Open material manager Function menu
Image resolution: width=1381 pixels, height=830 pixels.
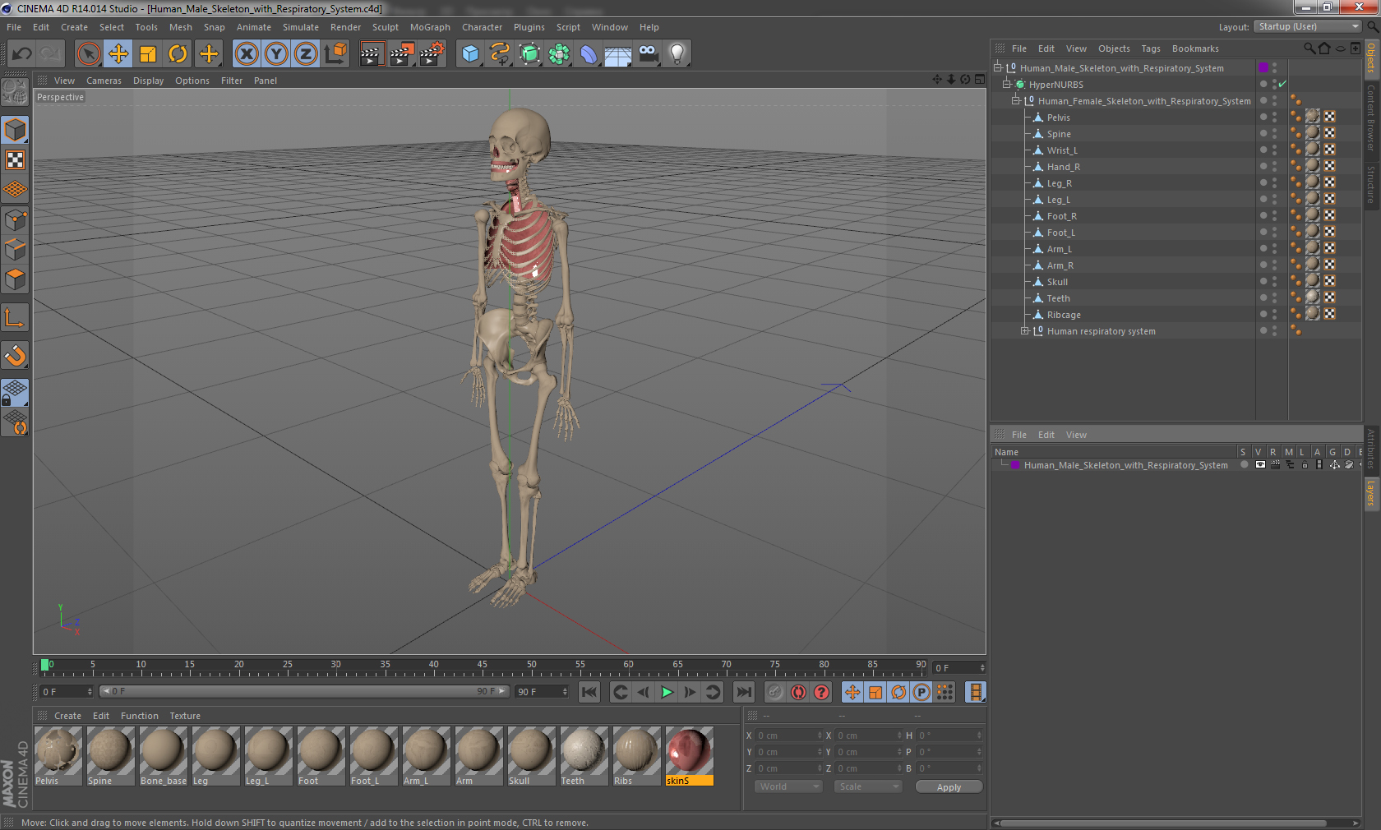(140, 716)
